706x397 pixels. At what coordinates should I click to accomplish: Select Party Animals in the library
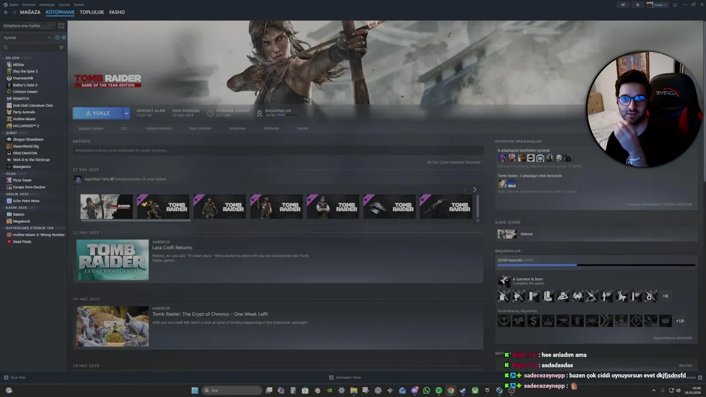click(x=24, y=112)
